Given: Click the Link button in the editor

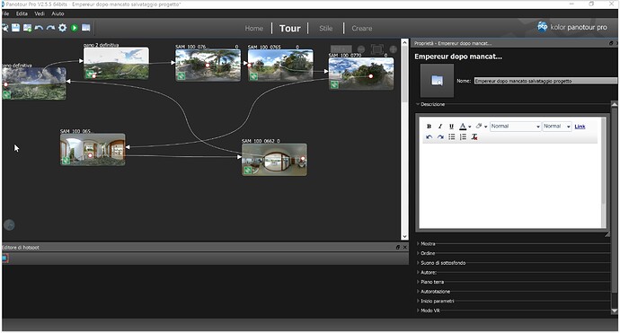Looking at the screenshot, I should click(580, 127).
